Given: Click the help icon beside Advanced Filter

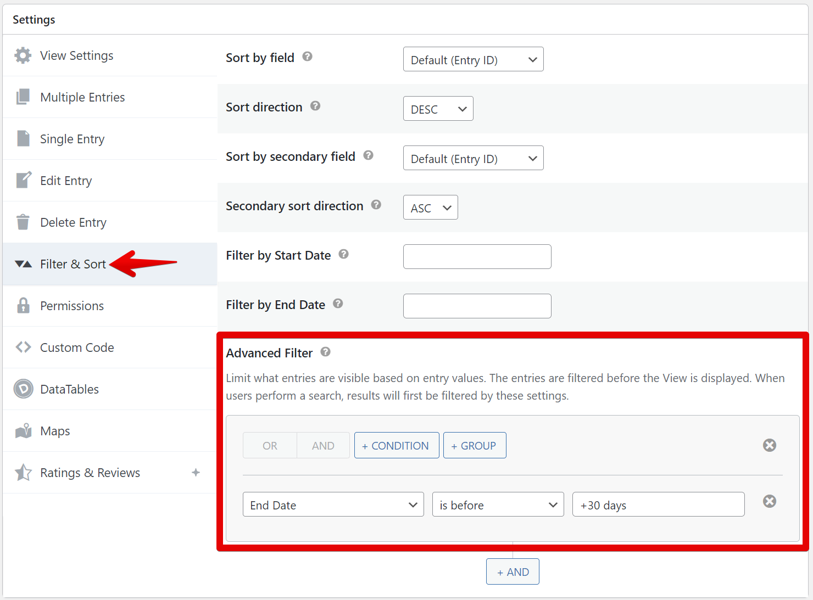Looking at the screenshot, I should (326, 352).
